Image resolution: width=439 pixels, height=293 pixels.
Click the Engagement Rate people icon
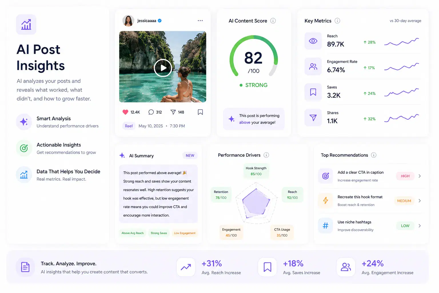(x=313, y=67)
